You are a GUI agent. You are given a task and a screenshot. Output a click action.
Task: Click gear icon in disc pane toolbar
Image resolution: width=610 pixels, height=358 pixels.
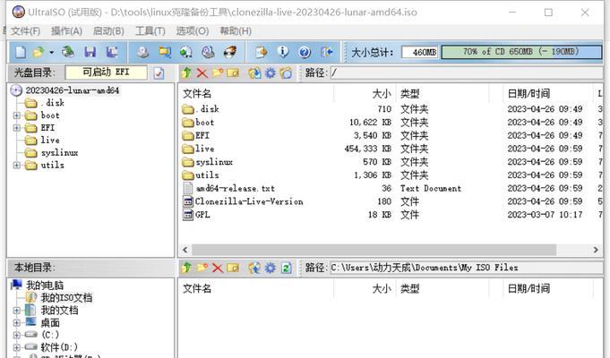click(270, 72)
